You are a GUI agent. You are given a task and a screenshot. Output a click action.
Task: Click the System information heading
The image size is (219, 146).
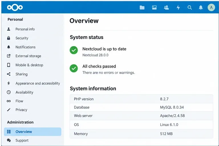(x=93, y=89)
